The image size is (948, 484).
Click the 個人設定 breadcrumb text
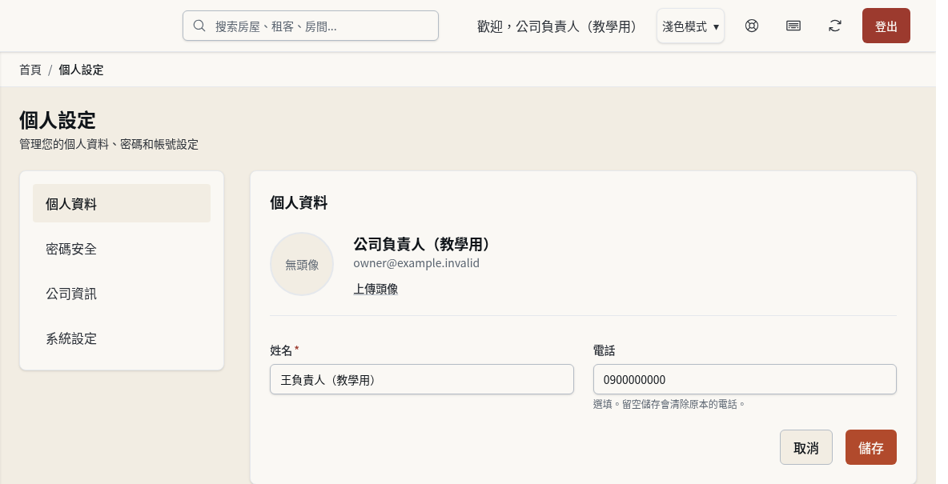click(81, 70)
